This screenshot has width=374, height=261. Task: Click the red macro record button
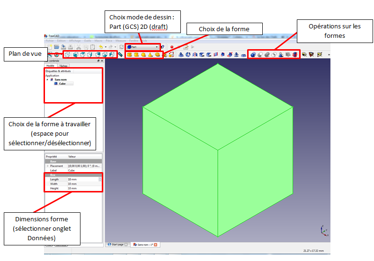[172, 47]
